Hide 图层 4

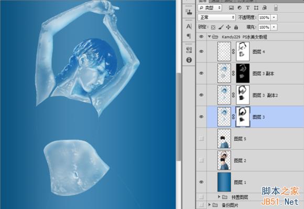[x=201, y=51]
